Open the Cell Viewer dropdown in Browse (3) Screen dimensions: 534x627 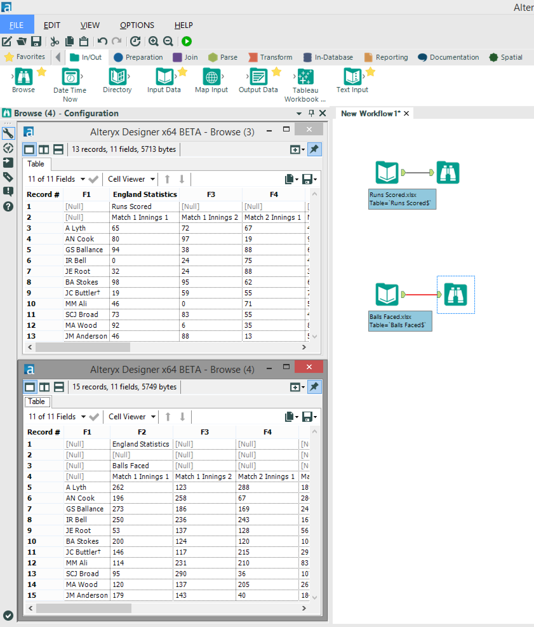131,179
